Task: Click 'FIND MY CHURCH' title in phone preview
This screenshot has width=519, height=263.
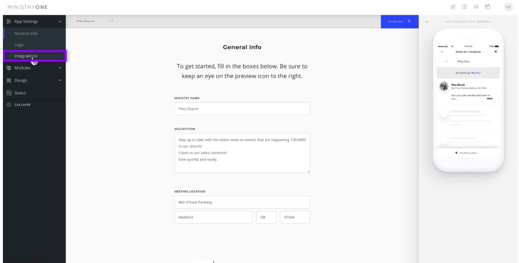Action: pos(468,52)
